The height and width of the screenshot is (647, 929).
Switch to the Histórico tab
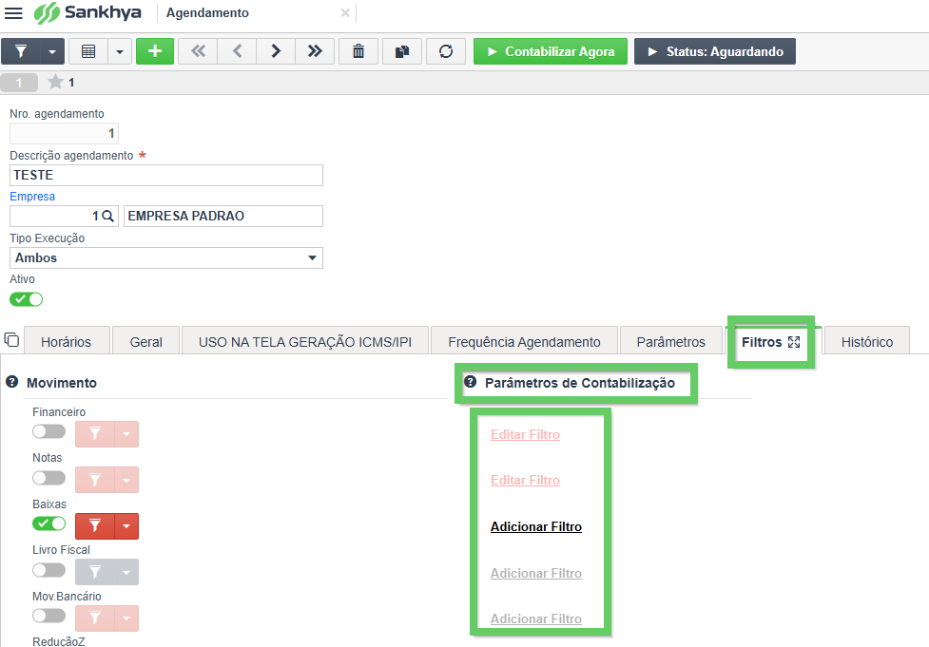[x=867, y=342]
